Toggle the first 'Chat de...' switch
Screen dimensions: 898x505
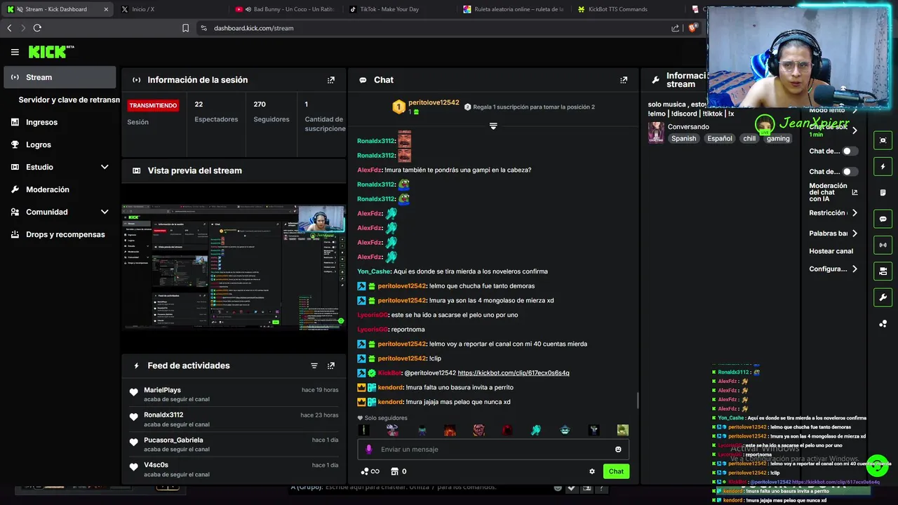tap(850, 151)
